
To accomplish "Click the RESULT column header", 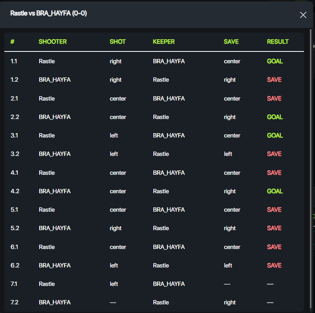I will (277, 42).
